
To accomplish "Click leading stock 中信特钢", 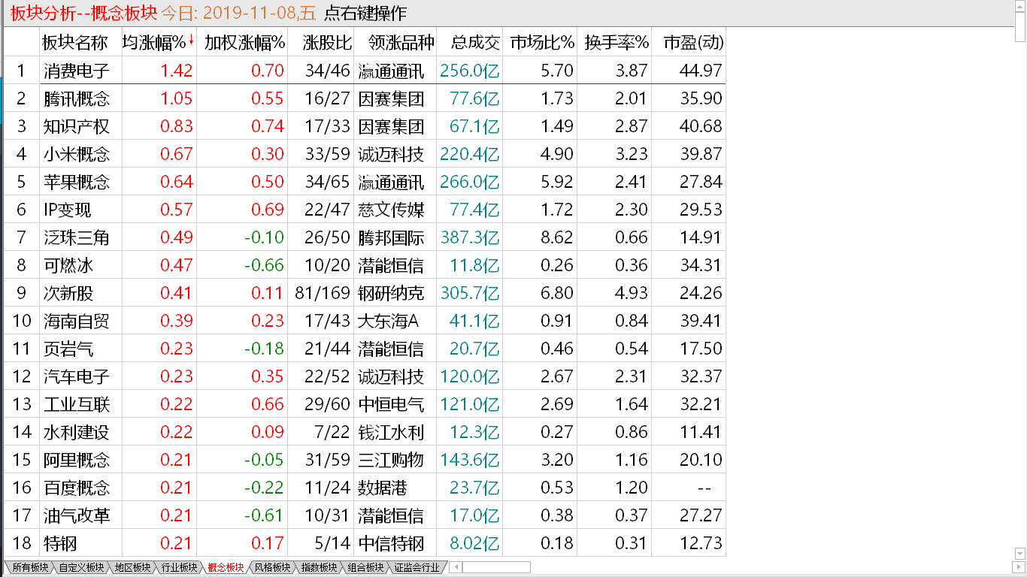I will pos(391,543).
